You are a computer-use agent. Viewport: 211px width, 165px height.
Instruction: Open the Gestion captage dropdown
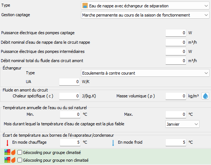coord(145,15)
